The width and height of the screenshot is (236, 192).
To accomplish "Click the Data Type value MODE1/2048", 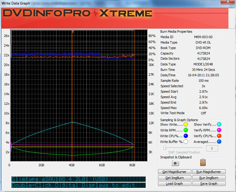I will click(203, 64).
